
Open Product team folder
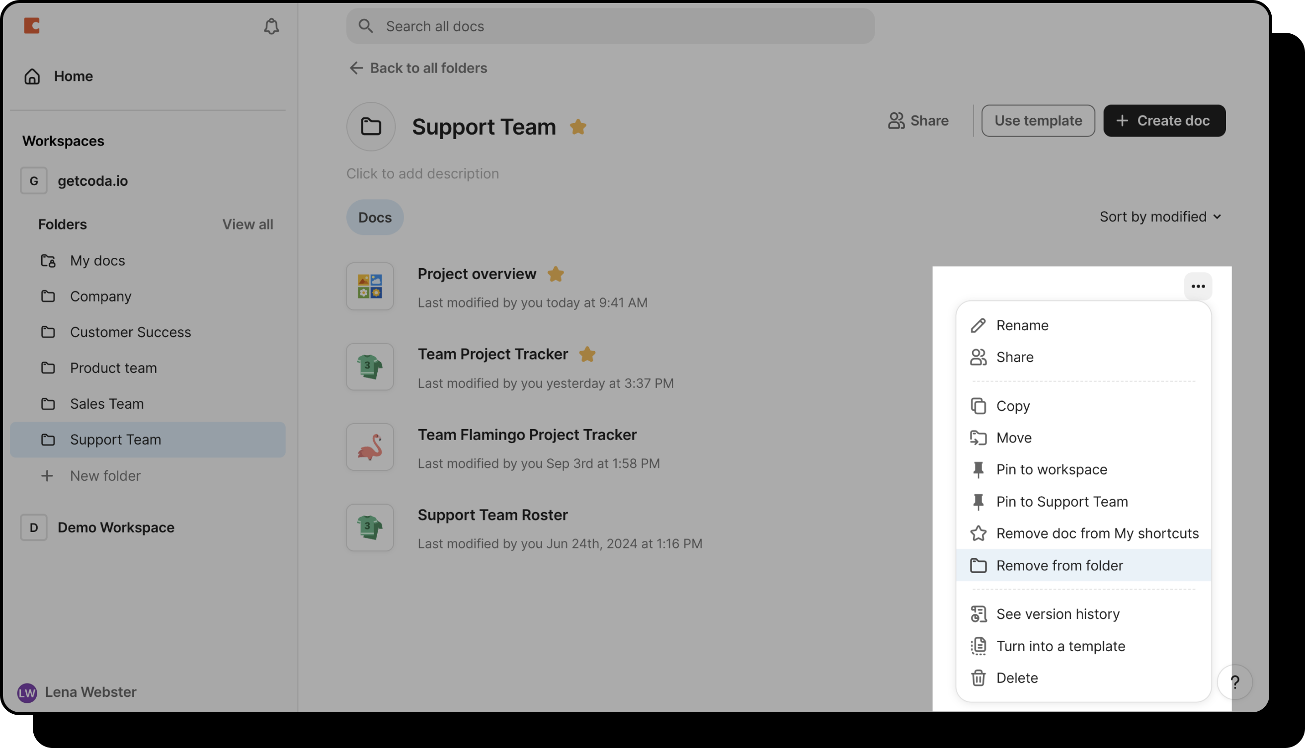148,369
